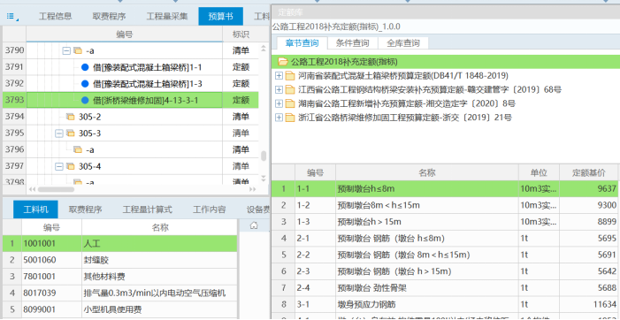The image size is (620, 320).
Task: Open the list menu icon beside 工程信息
Action: coord(12,17)
